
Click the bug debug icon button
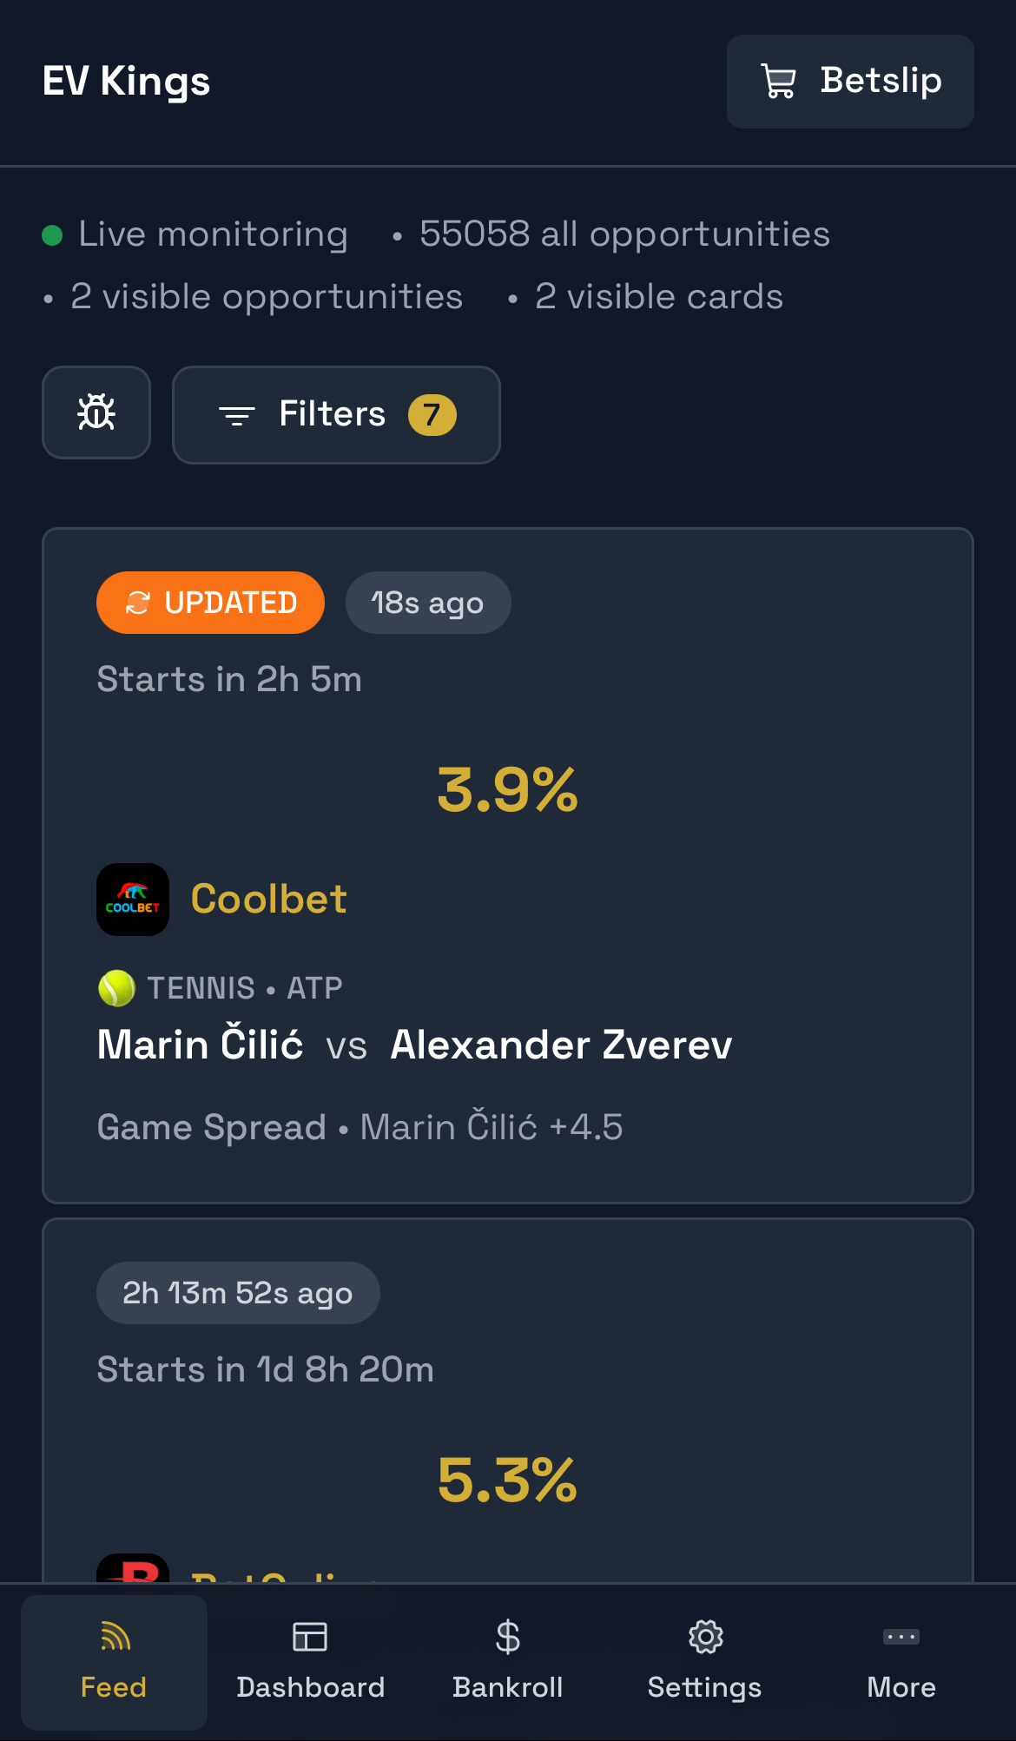96,412
